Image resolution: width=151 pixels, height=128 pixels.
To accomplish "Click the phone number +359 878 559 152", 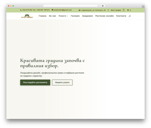I will (x=29, y=10).
